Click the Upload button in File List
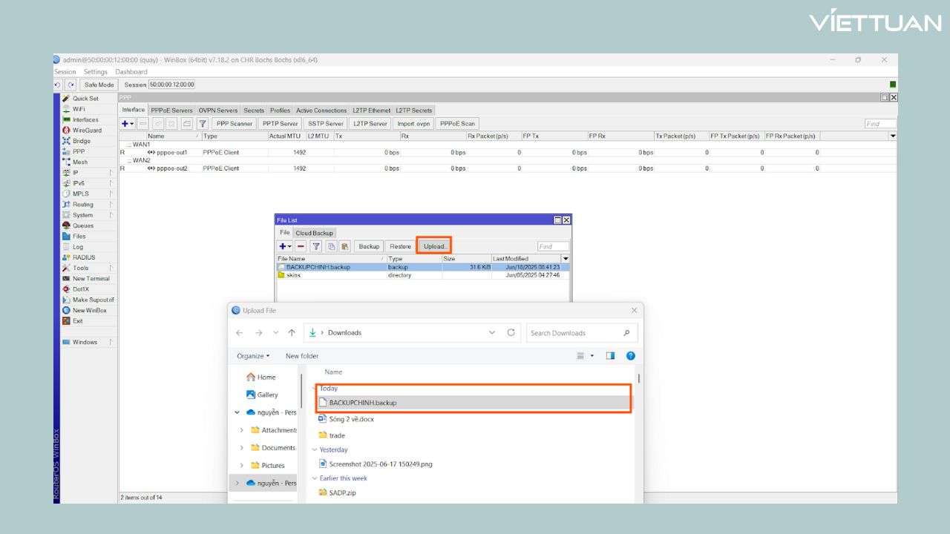This screenshot has width=950, height=534. coord(434,246)
